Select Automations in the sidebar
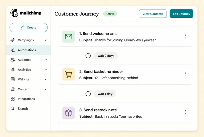204x137 pixels. pos(29,50)
